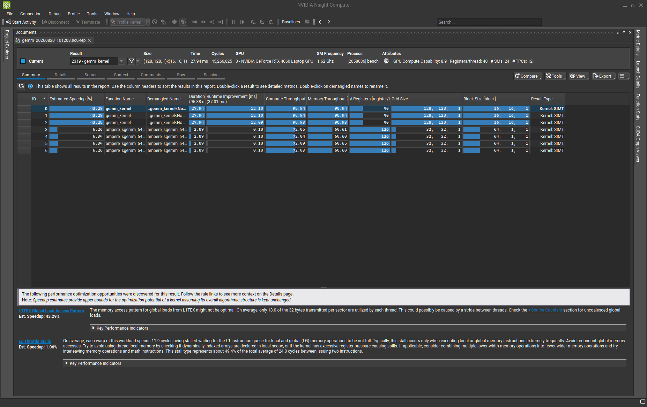Sort by Memory Throughput column header
Viewport: 647px width, 407px height.
[x=327, y=99]
